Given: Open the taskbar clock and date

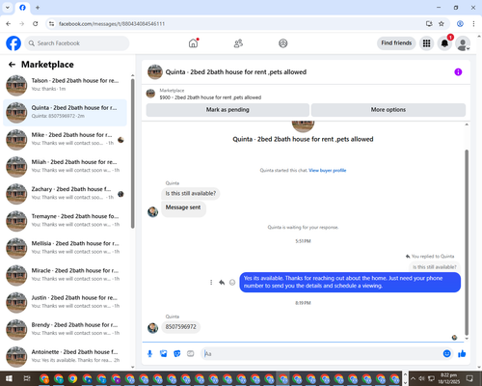Looking at the screenshot, I should [x=448, y=378].
